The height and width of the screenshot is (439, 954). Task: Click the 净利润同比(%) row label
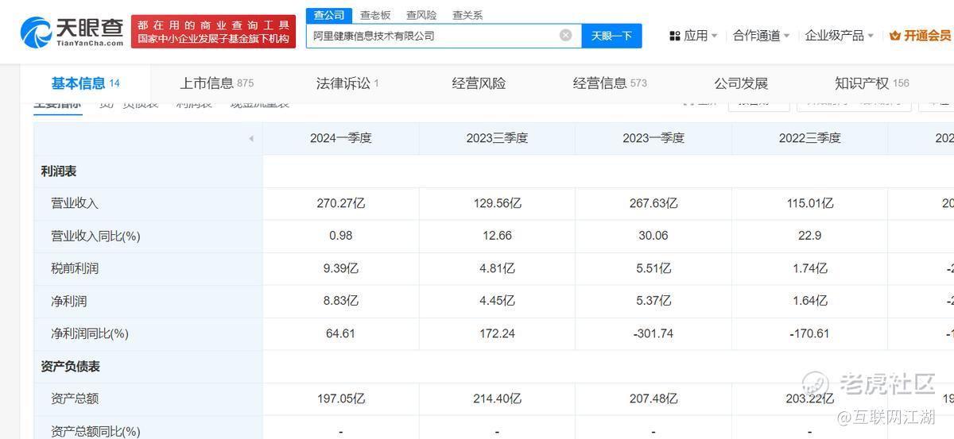pos(90,333)
